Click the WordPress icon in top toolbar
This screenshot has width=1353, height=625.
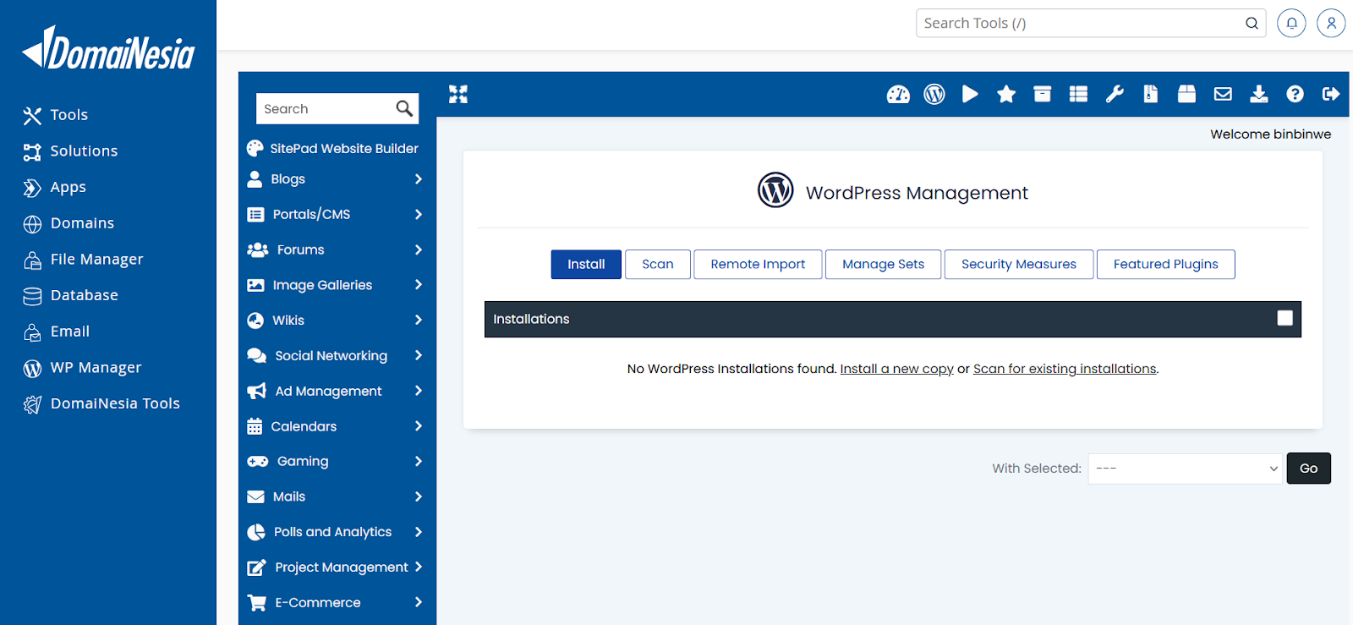point(934,94)
